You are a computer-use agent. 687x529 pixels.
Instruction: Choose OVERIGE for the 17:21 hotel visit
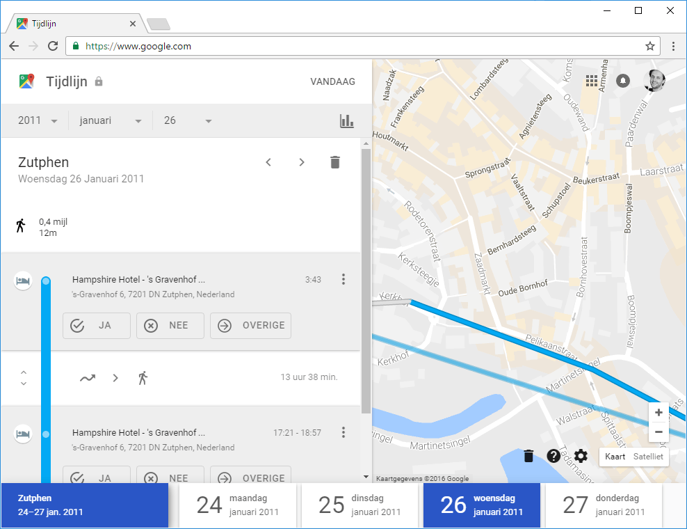(x=250, y=475)
